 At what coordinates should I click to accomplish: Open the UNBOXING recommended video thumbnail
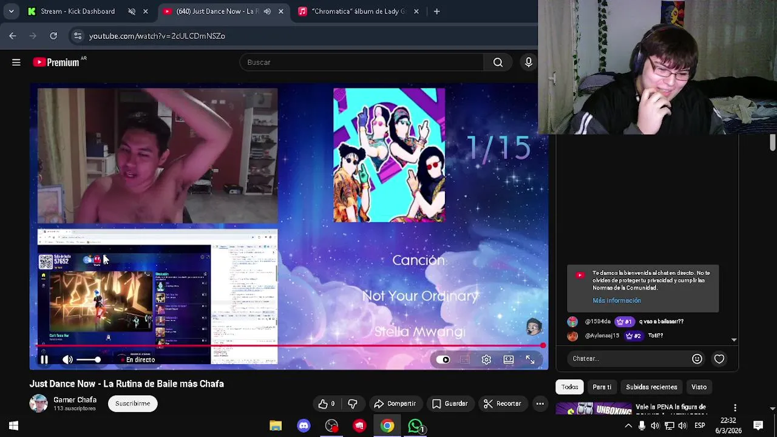[594, 409]
